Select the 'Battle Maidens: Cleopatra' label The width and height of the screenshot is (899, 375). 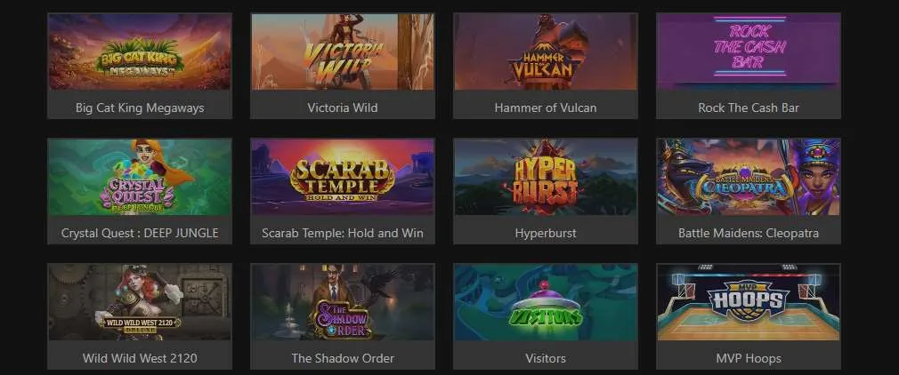pos(749,233)
